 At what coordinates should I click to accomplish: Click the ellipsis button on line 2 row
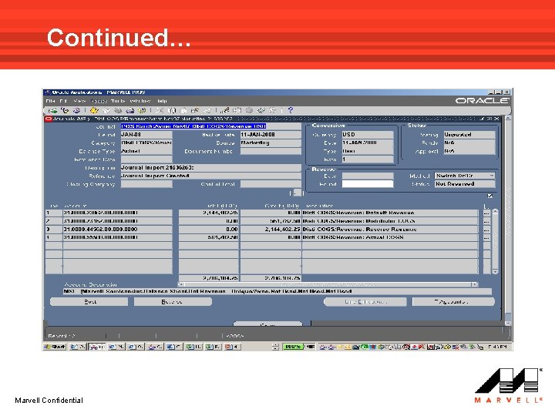(x=486, y=221)
